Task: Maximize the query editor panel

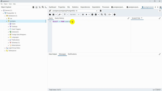Action: (x=128, y=18)
